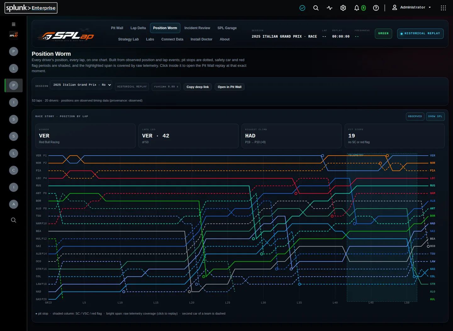
Task: Click the Pit Stops card showing 19
Action: click(x=394, y=136)
